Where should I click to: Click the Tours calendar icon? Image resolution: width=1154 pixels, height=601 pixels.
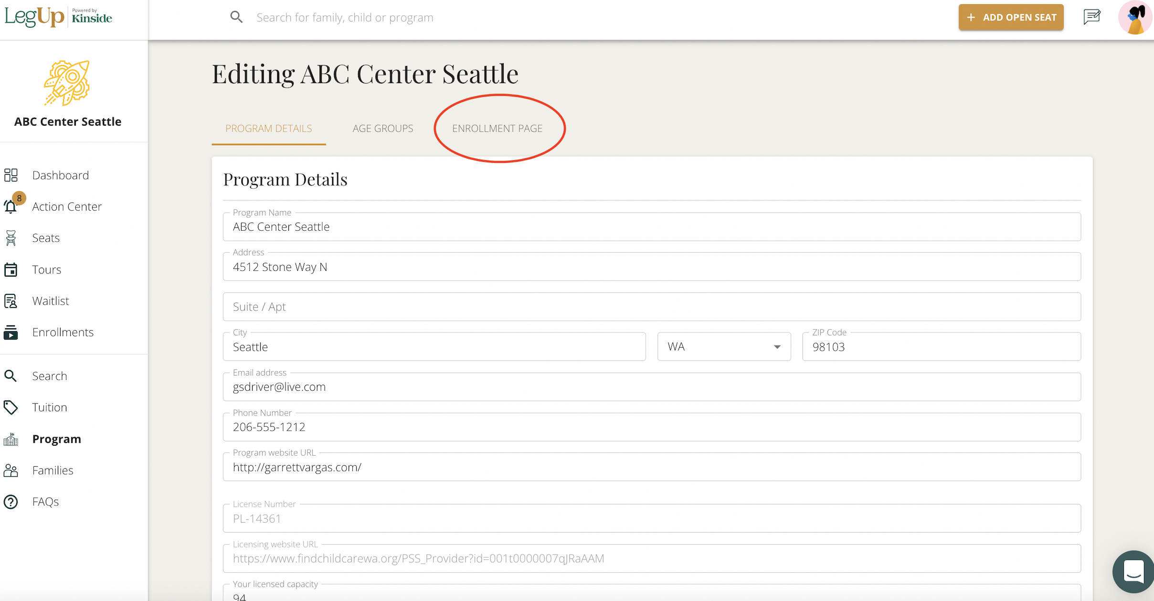(11, 269)
